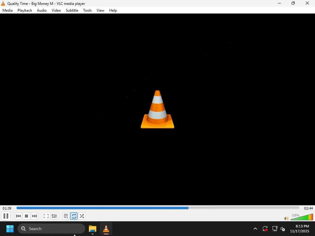Viewport: 315px width, 236px height.
Task: Toggle the playlist view
Action: point(66,216)
